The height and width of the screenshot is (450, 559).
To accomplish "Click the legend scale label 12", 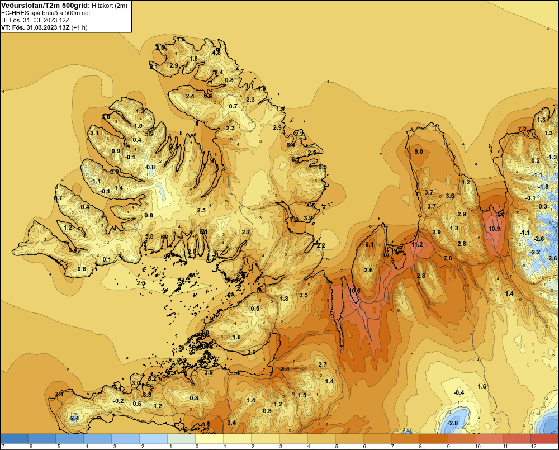I will pyautogui.click(x=533, y=447).
